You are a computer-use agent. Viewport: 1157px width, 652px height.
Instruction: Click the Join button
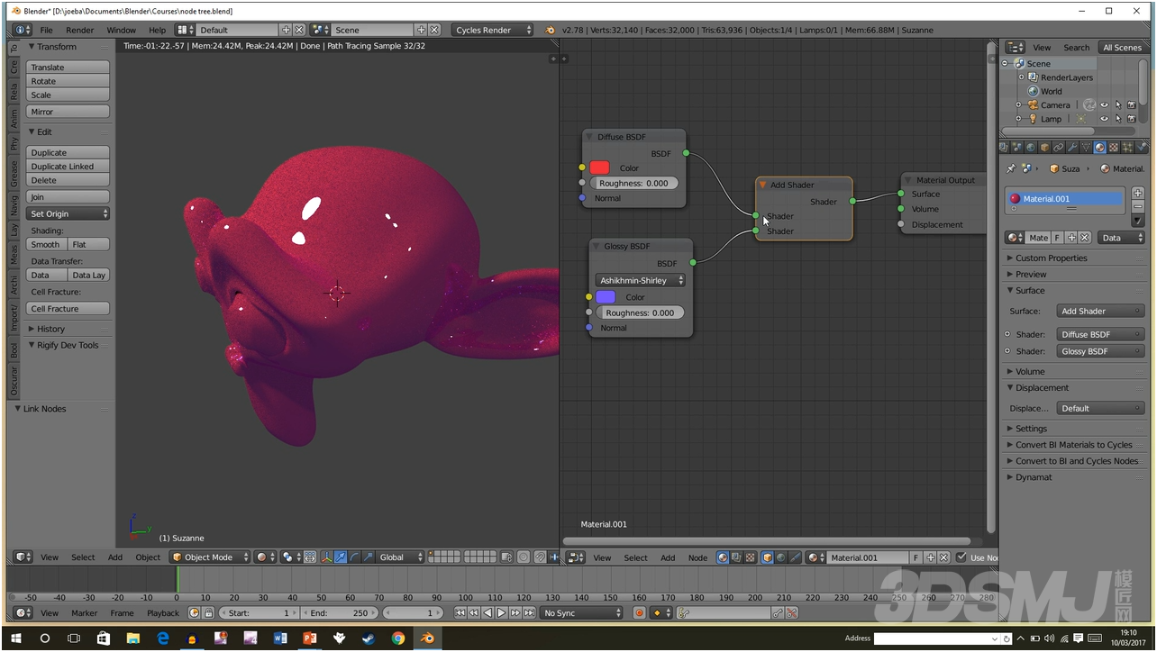pyautogui.click(x=68, y=197)
